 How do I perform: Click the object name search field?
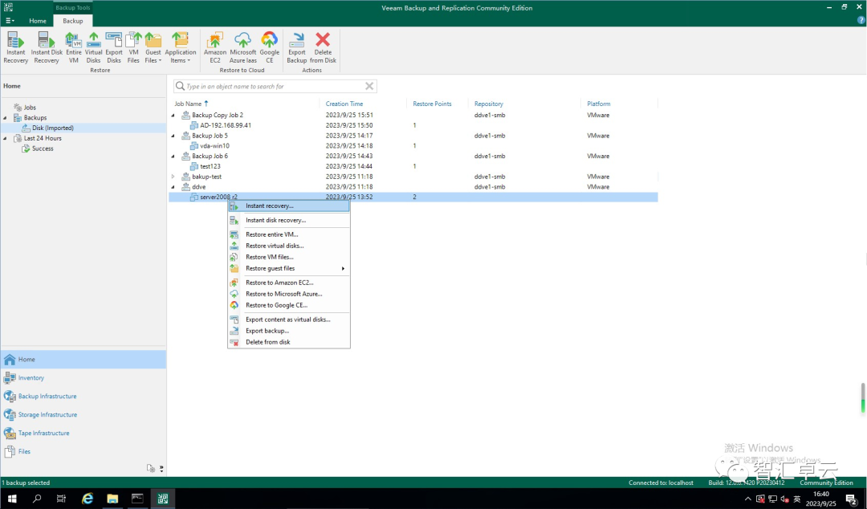275,87
